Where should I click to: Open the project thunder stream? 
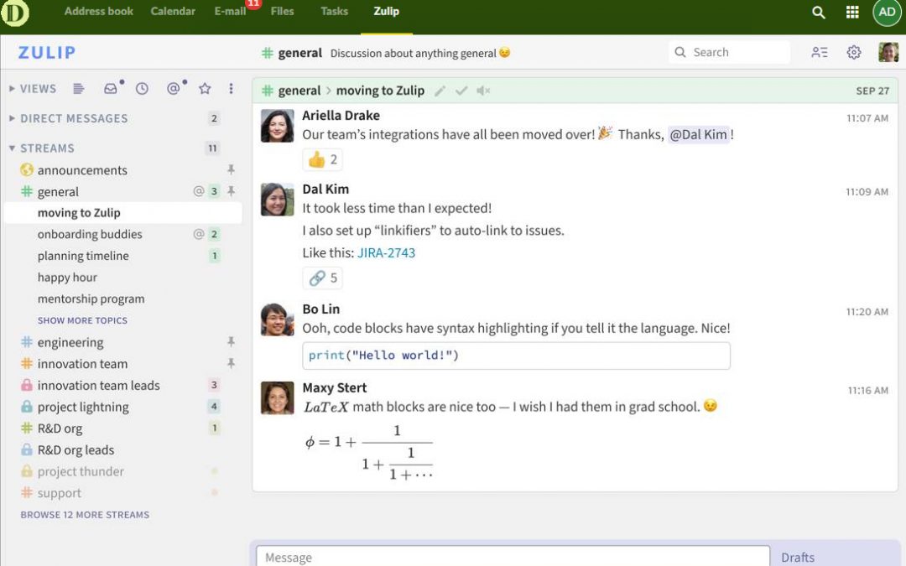[81, 472]
